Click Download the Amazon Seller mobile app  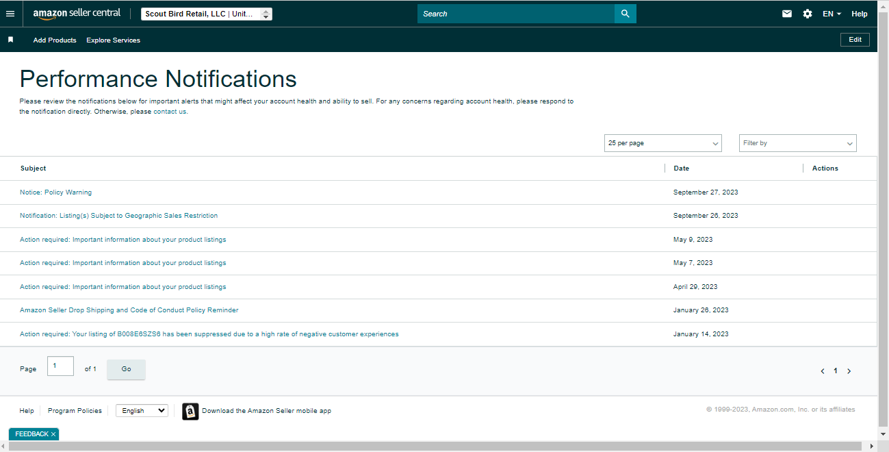(266, 411)
